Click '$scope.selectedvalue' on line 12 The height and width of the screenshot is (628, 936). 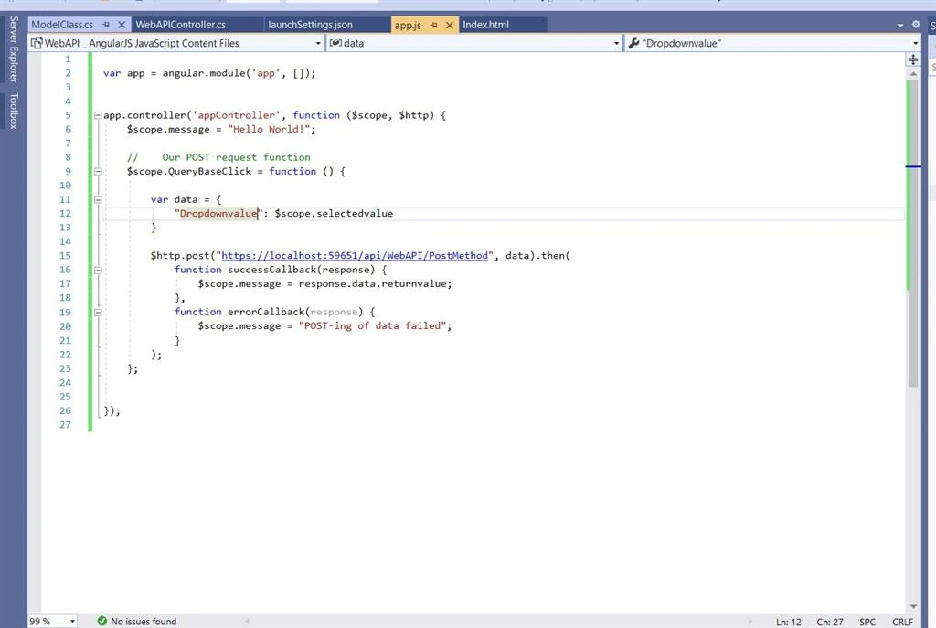coord(334,213)
